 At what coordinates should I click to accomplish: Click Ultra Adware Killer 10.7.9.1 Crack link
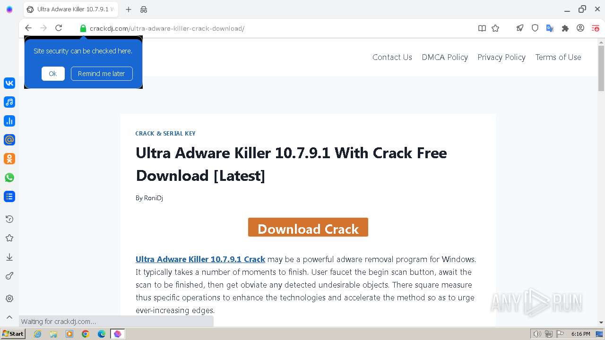[200, 259]
